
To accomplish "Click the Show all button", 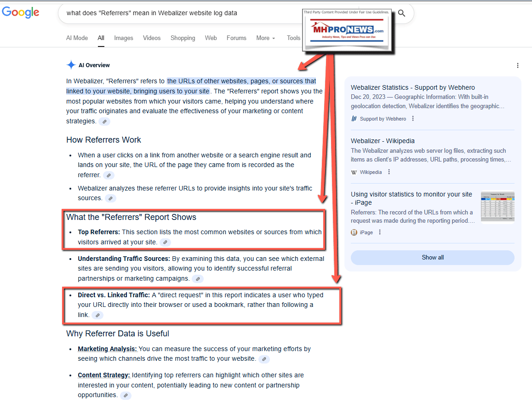I will tap(433, 258).
